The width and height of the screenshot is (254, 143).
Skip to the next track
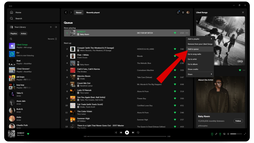[133, 132]
